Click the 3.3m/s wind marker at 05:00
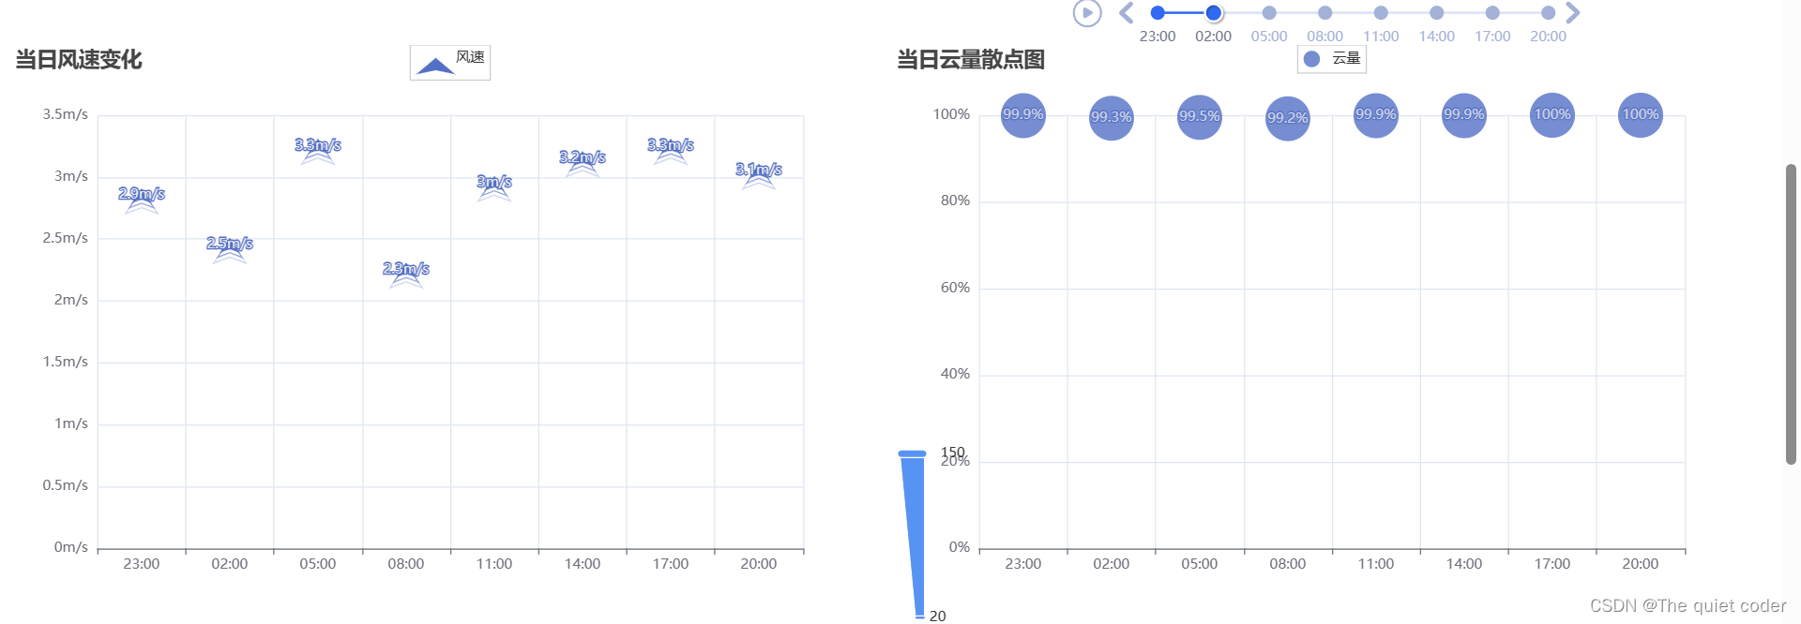Image resolution: width=1801 pixels, height=624 pixels. pos(318,154)
